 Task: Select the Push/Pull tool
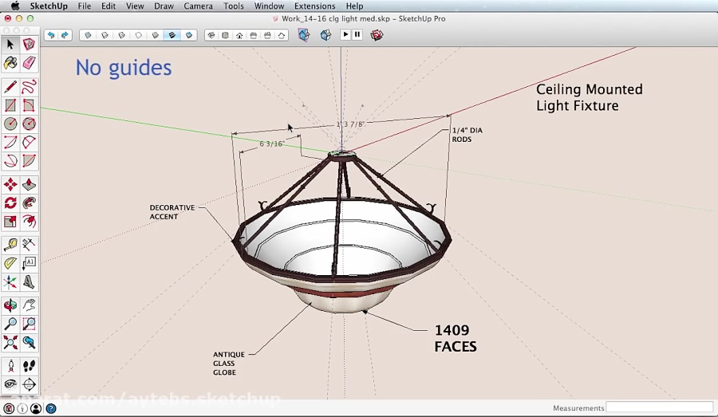coord(29,184)
